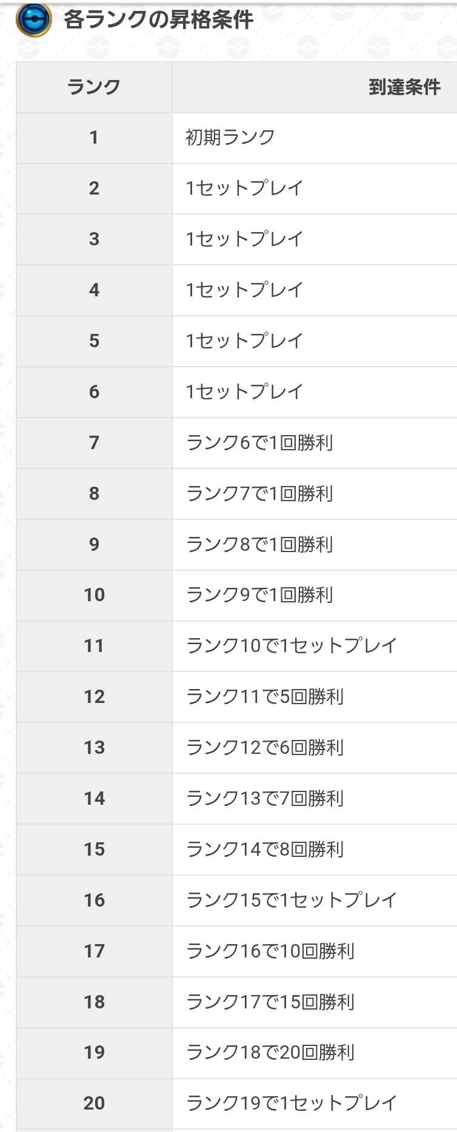Click the 初期ランク condition cell

(230, 138)
